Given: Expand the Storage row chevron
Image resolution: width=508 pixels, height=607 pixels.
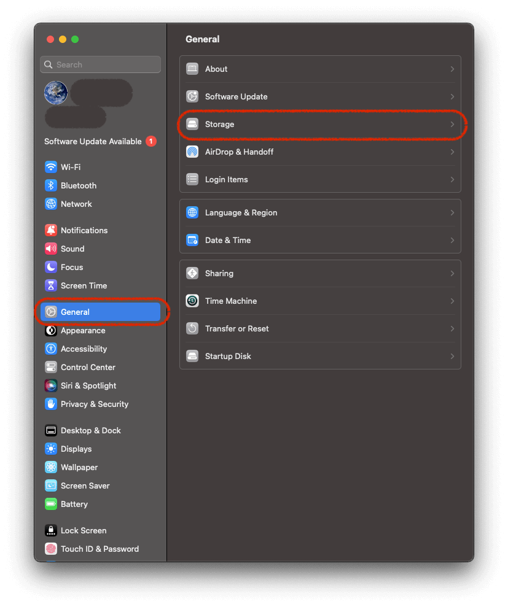Looking at the screenshot, I should pos(452,124).
